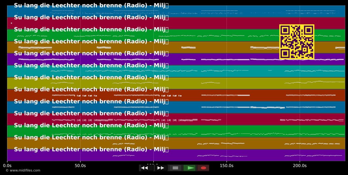This screenshot has width=348, height=175.
Task: Click the fast-forward double-arrow button
Action: (161, 168)
